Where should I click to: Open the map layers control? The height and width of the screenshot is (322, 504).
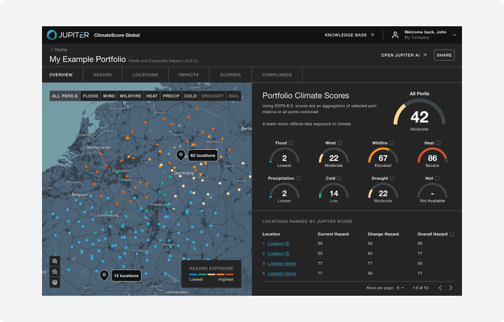click(x=55, y=282)
